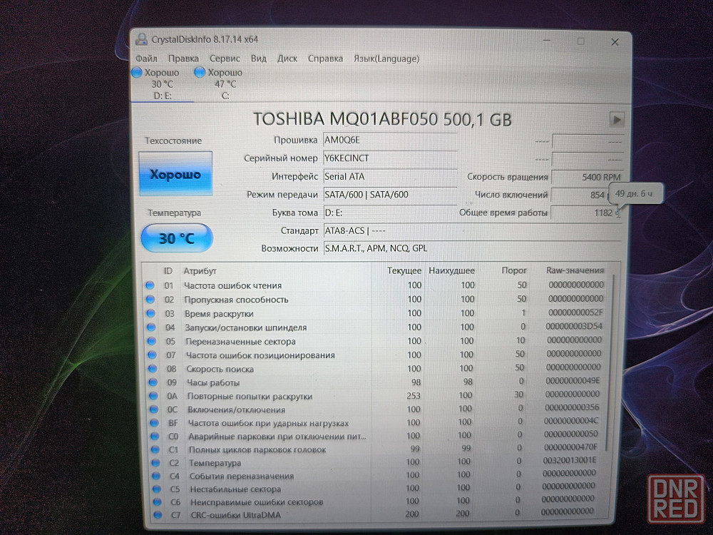Click the Прошивка field AM0Q6E

390,141
